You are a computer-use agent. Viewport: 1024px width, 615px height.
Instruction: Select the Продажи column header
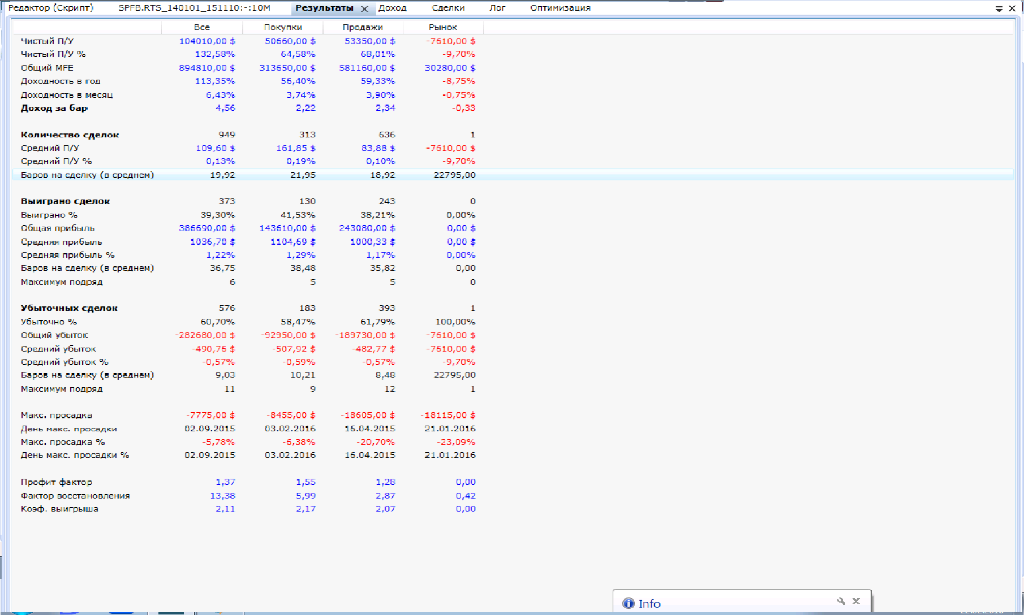[x=363, y=27]
